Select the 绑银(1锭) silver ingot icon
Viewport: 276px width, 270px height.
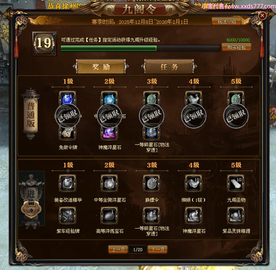(x=194, y=183)
